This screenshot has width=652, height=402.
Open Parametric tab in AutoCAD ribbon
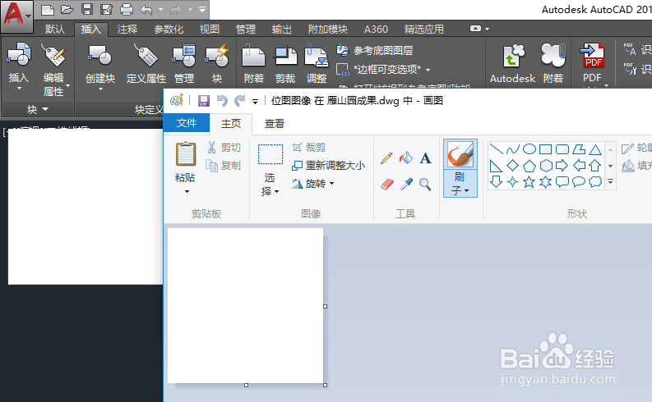point(169,29)
